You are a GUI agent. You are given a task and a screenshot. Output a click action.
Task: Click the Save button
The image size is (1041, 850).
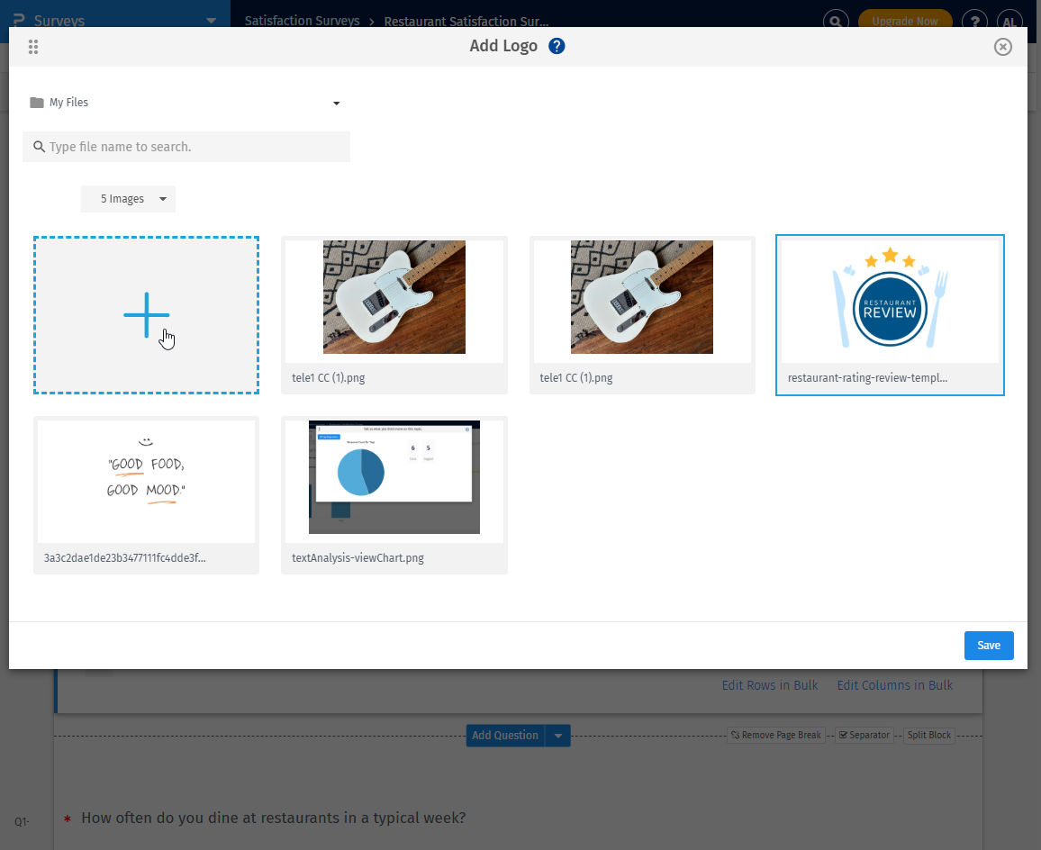(988, 645)
